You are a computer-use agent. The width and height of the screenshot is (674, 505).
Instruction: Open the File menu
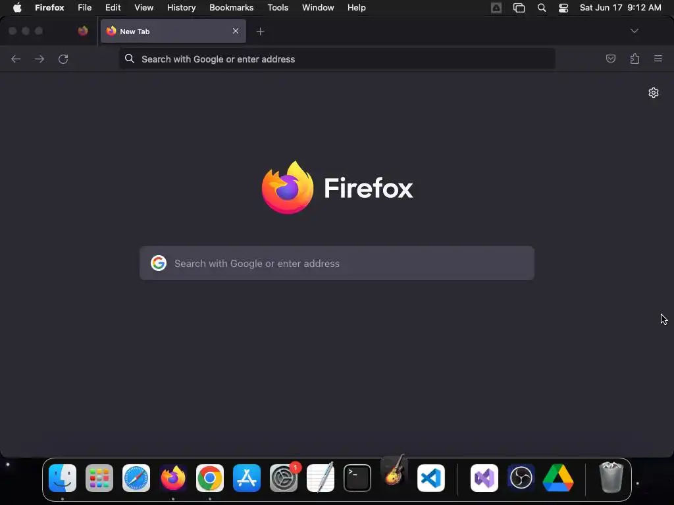click(85, 8)
